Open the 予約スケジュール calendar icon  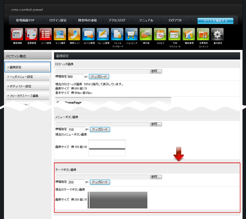[x=175, y=34]
